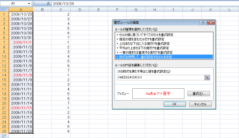This screenshot has width=239, height=138.
Task: Click the range selector icon in formula field
Action: point(207,77)
